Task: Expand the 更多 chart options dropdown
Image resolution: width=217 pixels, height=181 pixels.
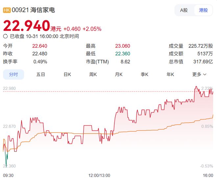Action: [x=199, y=74]
